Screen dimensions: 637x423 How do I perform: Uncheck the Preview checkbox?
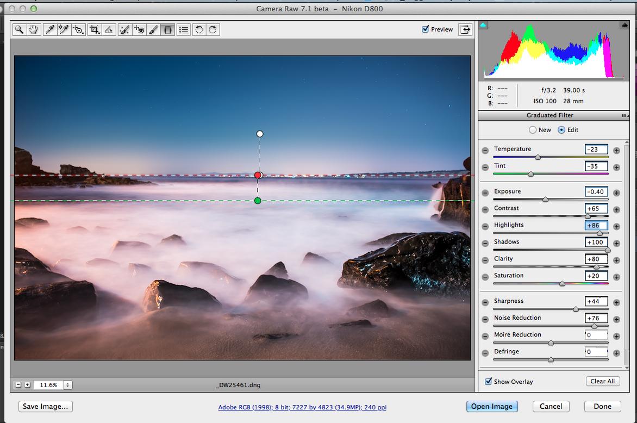426,29
